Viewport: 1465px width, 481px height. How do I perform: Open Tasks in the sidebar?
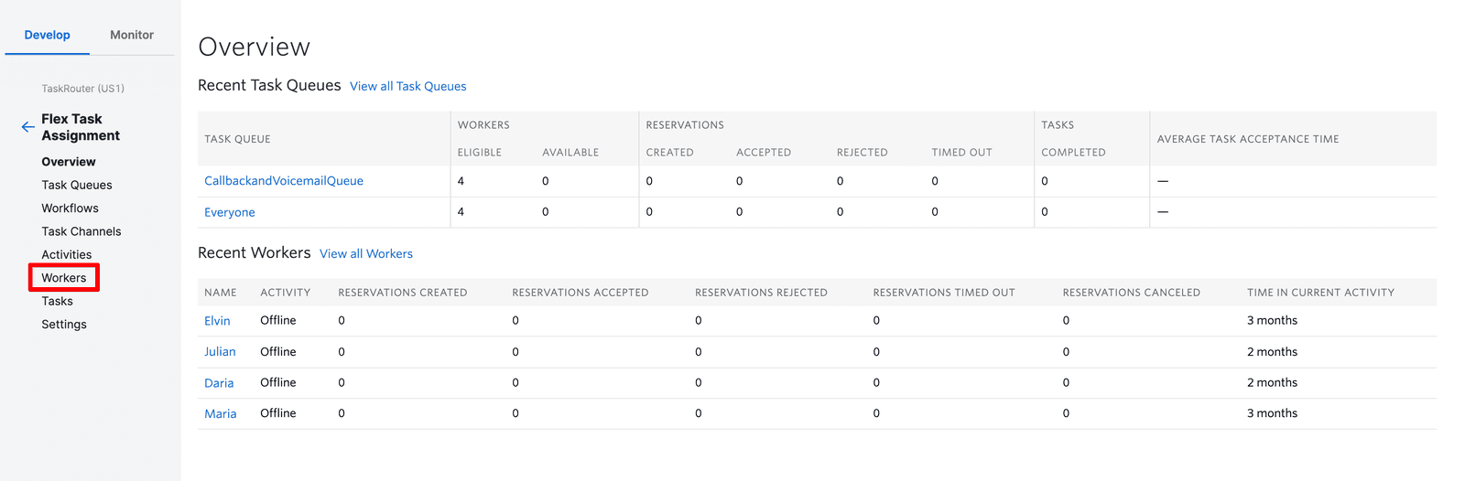tap(57, 301)
